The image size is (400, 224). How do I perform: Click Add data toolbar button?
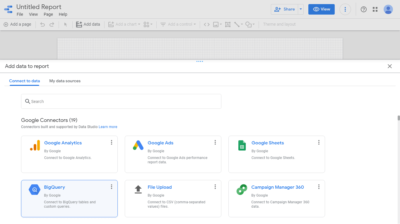[88, 24]
